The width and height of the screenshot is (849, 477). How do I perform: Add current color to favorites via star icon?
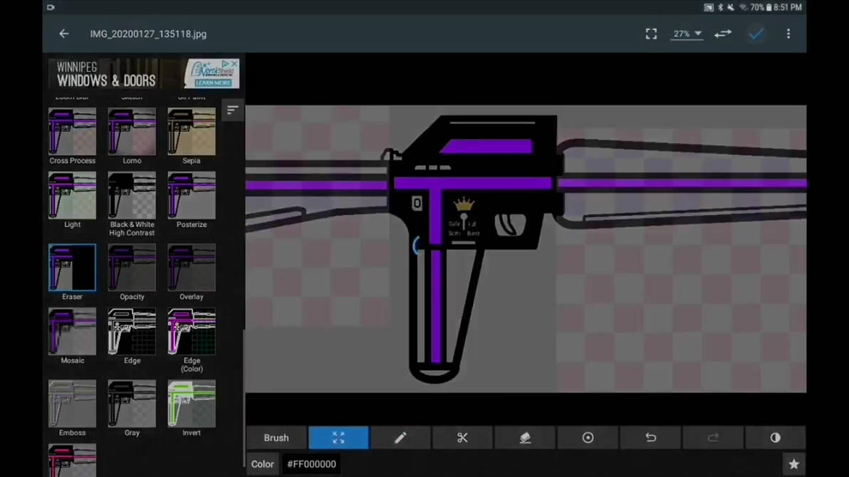[794, 463]
